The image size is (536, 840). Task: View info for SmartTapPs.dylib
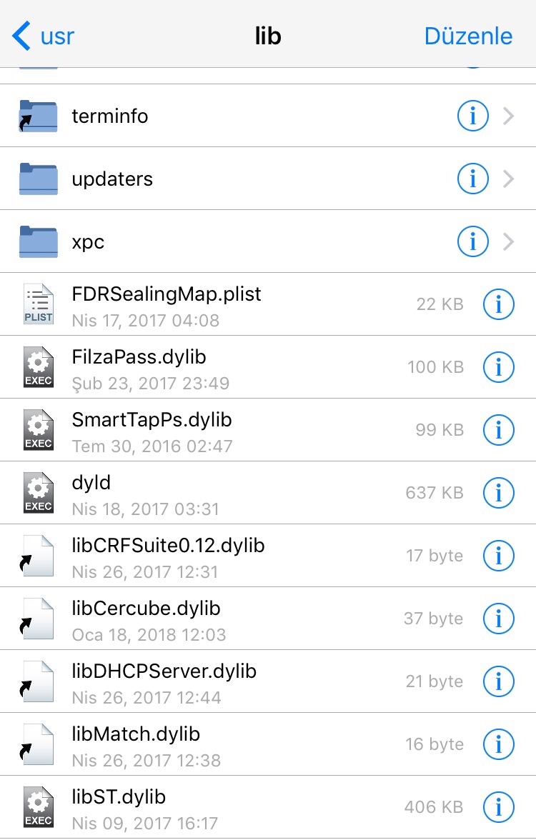point(499,430)
